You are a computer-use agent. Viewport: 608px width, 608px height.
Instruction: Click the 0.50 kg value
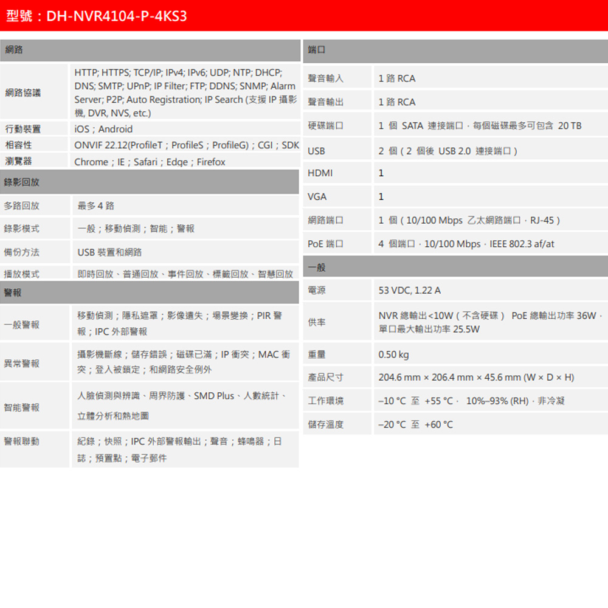393,354
